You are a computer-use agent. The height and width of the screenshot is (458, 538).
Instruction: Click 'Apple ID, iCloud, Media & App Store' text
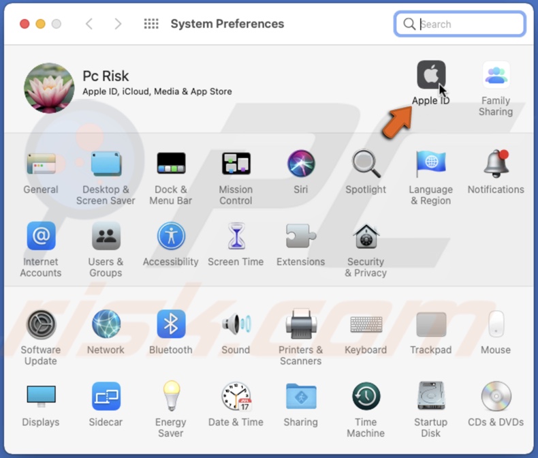pos(157,92)
